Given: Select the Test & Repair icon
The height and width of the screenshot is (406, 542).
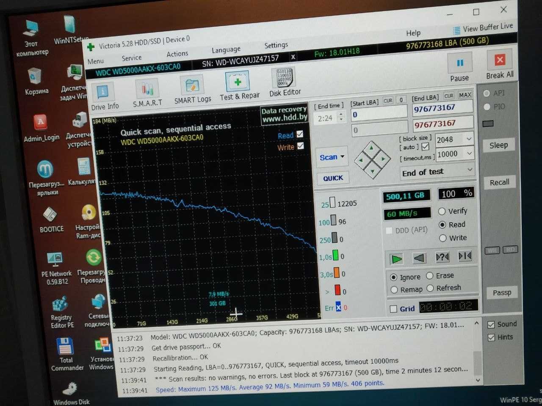Looking at the screenshot, I should pos(238,82).
